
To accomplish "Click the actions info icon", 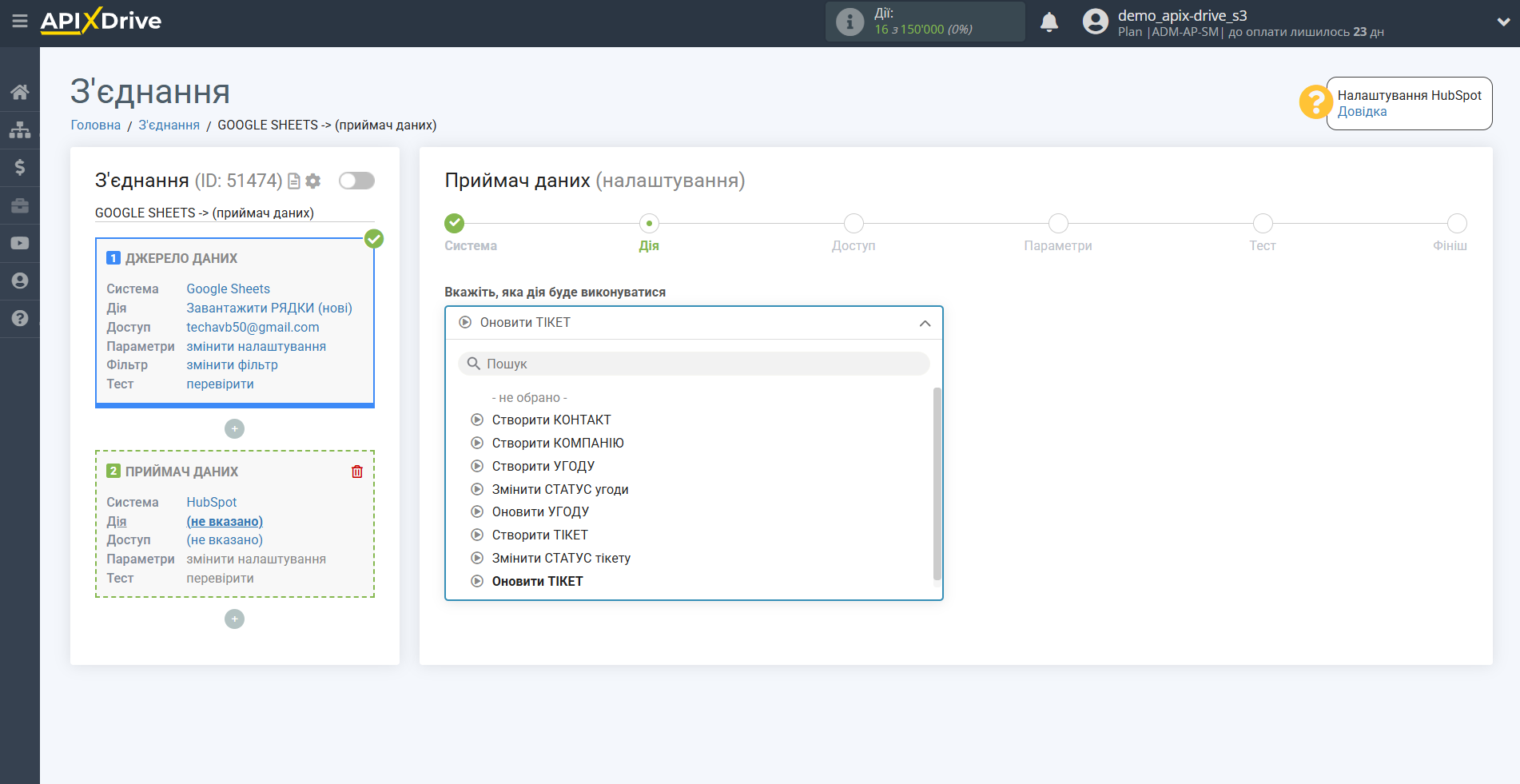I will tap(850, 22).
